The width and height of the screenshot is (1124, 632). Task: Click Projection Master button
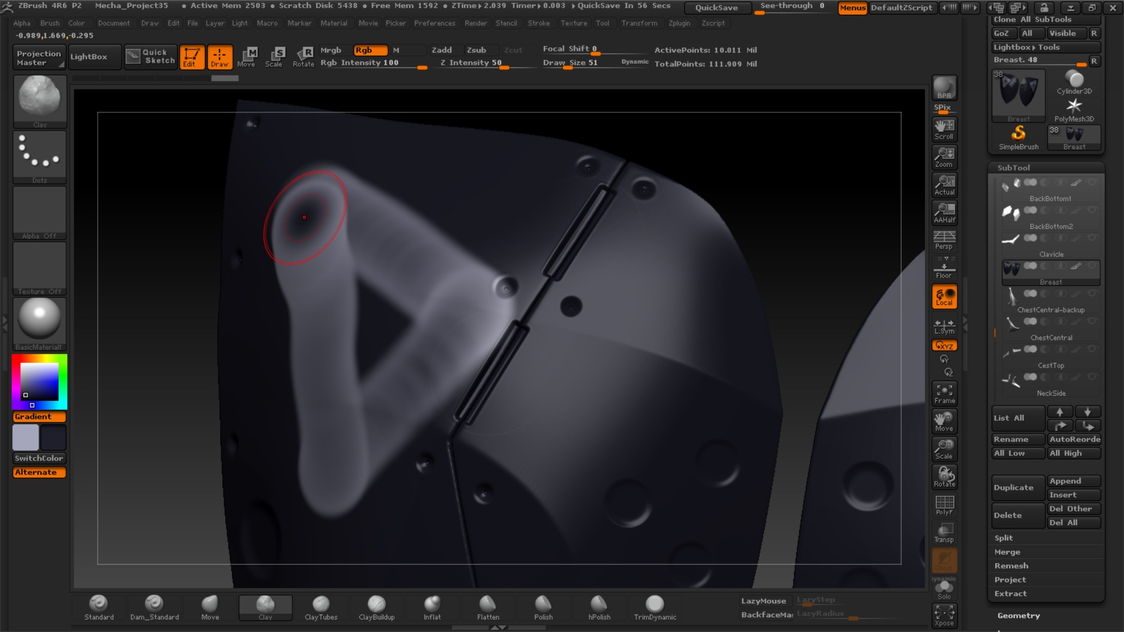coord(39,57)
